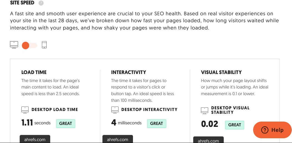Click the GREAT badge for interactivity

pos(157,124)
